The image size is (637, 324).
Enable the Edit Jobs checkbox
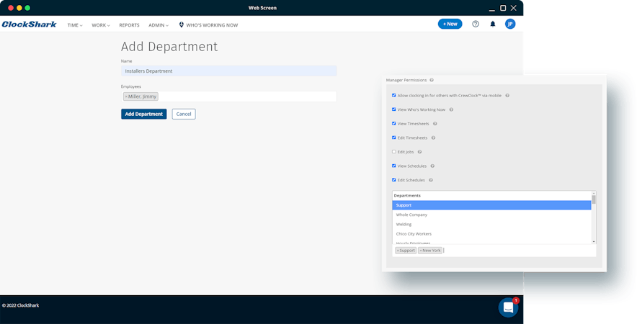394,152
